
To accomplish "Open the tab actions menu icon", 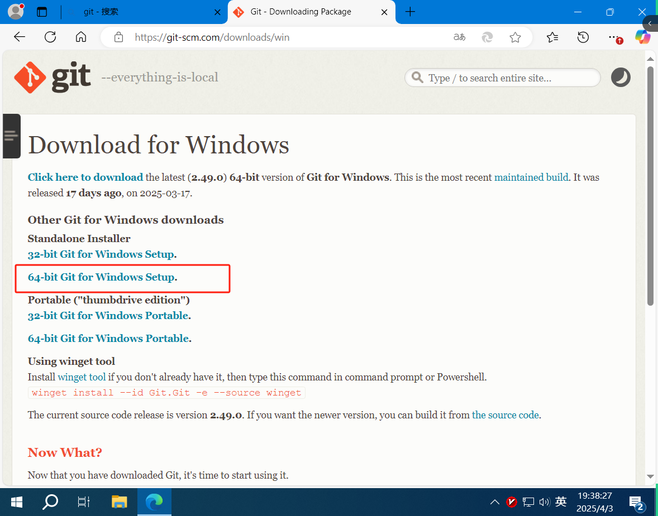I will (x=42, y=12).
